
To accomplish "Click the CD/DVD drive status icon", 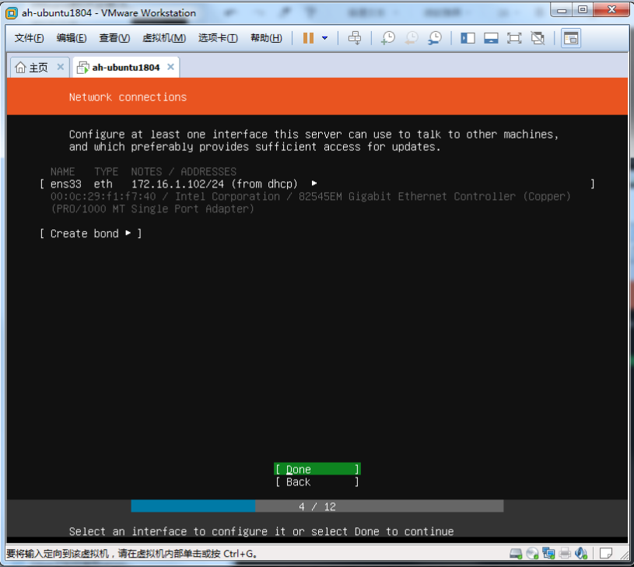I will click(533, 554).
